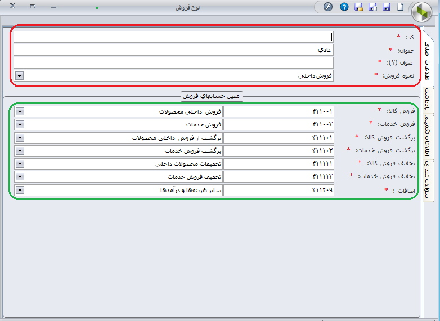Click the تخفیف فروش خدمات: label
440x321 pixels.
click(387, 176)
